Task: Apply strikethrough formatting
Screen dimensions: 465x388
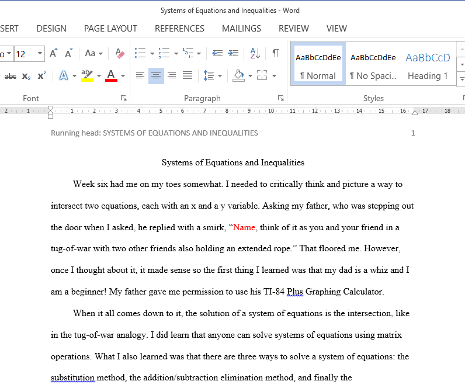Action: (11, 76)
